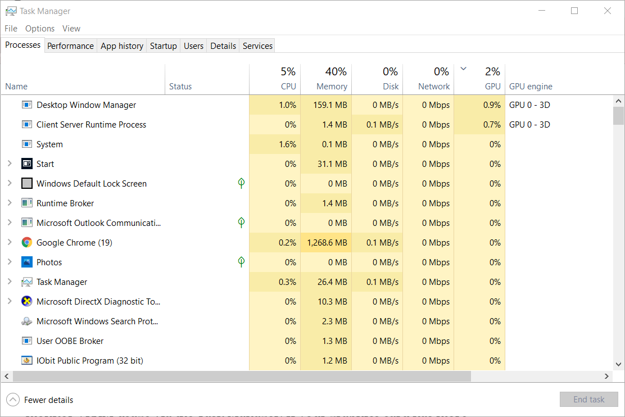Expand the Google Chrome (19) group

(x=10, y=242)
